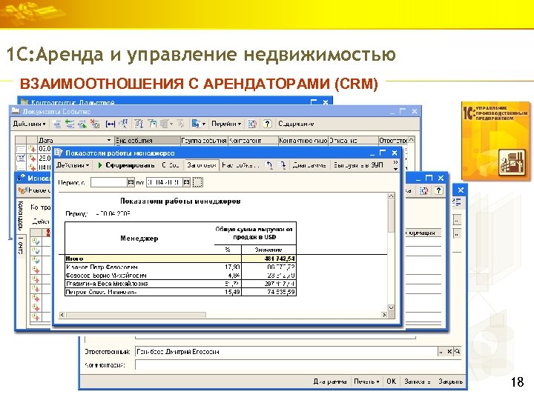The height and width of the screenshot is (400, 534).
Task: Click the Restore settings icon in report toolbar
Action: click(268, 165)
